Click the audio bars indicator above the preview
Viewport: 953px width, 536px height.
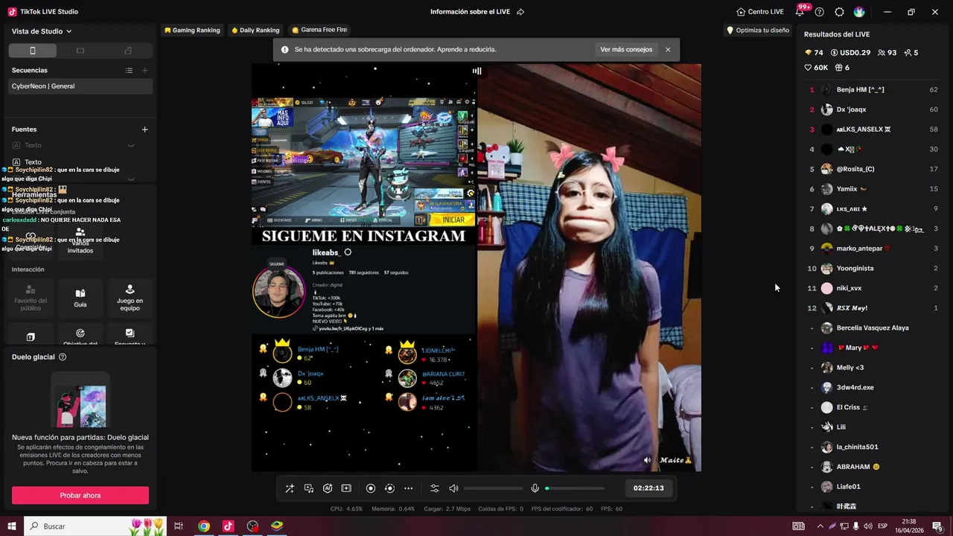click(476, 71)
